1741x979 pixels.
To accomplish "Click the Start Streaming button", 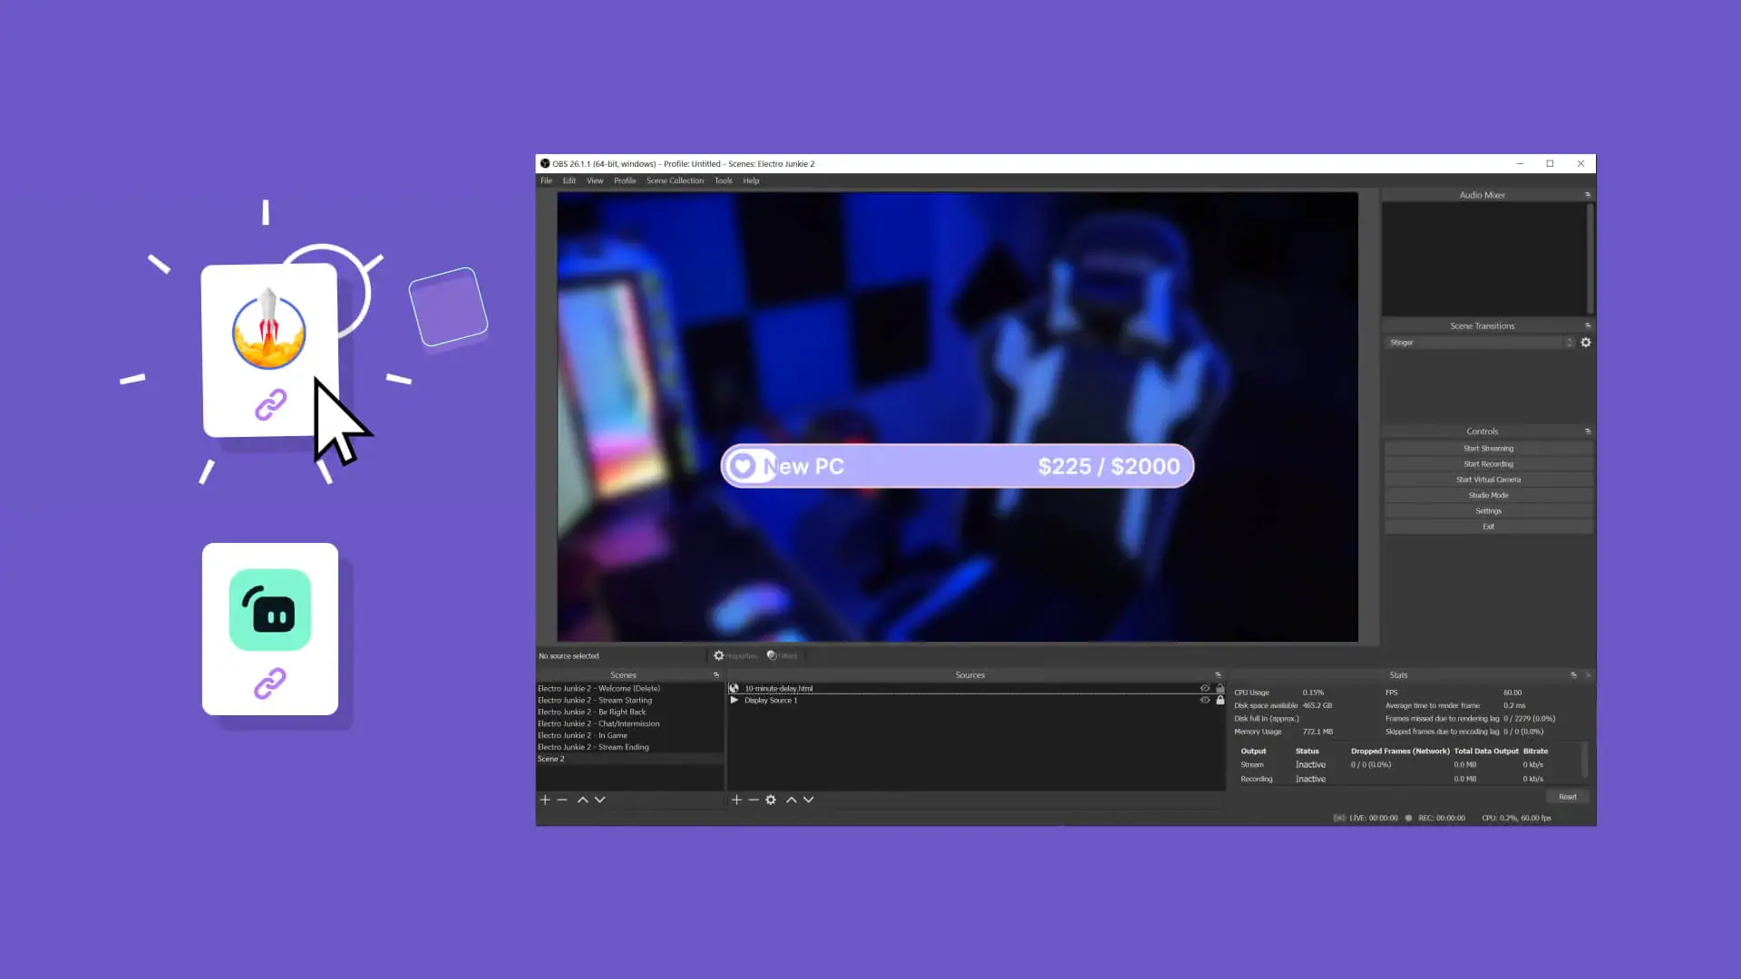I will click(x=1488, y=449).
